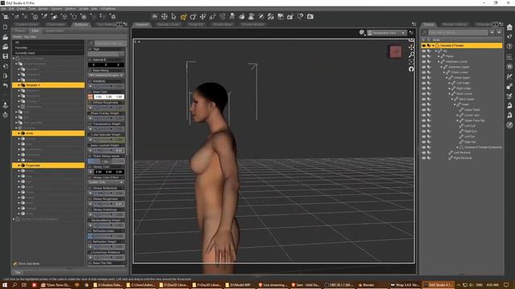Click Base Color white color field
This screenshot has width=515, height=289.
point(109,97)
